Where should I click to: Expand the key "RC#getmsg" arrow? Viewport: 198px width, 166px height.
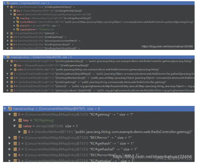coord(15,120)
